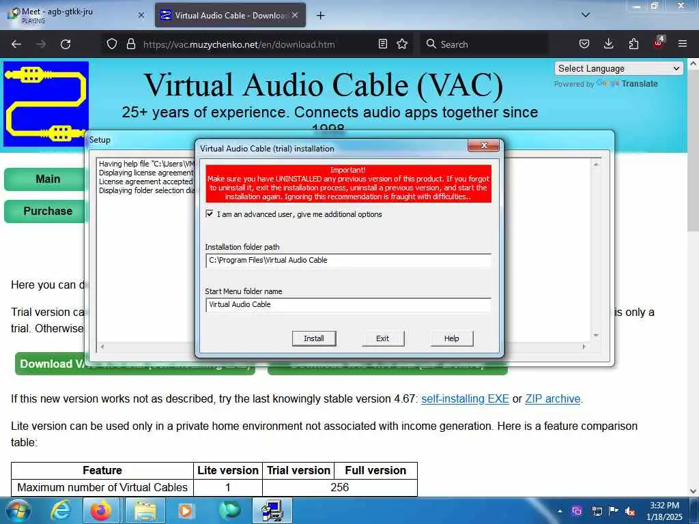Image resolution: width=699 pixels, height=524 pixels.
Task: Select the Virtual Audio Cable Download tab
Action: click(x=231, y=15)
